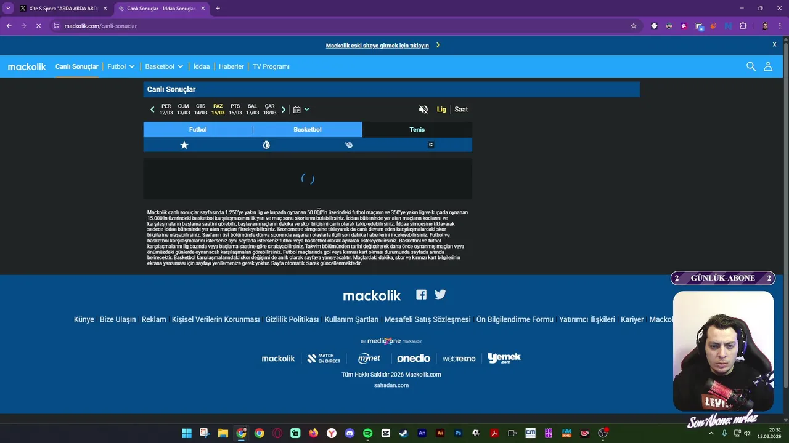Open Mackolik Facebook page icon
Image resolution: width=789 pixels, height=443 pixels.
(x=421, y=295)
